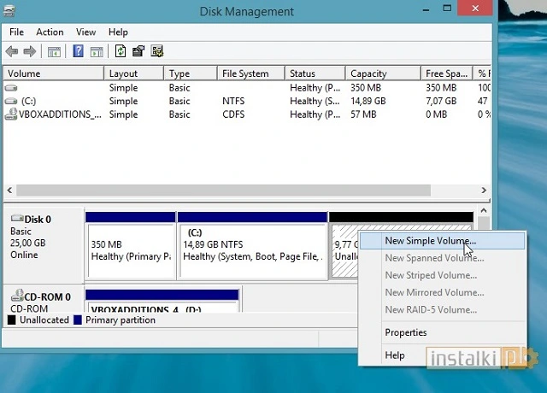
Task: Choose New Simple Volume from context menu
Action: (430, 241)
